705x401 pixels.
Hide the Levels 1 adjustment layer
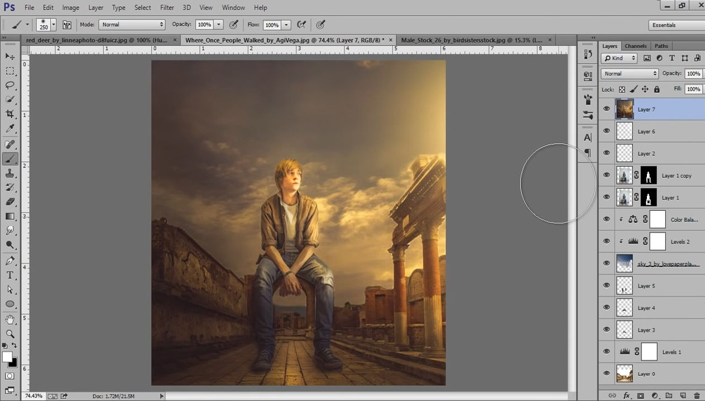[606, 352]
